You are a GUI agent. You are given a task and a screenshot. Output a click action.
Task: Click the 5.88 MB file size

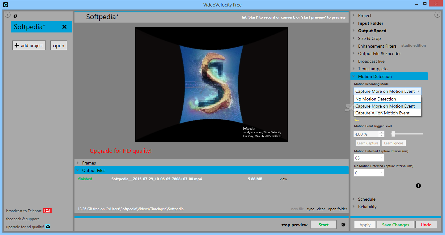click(255, 179)
